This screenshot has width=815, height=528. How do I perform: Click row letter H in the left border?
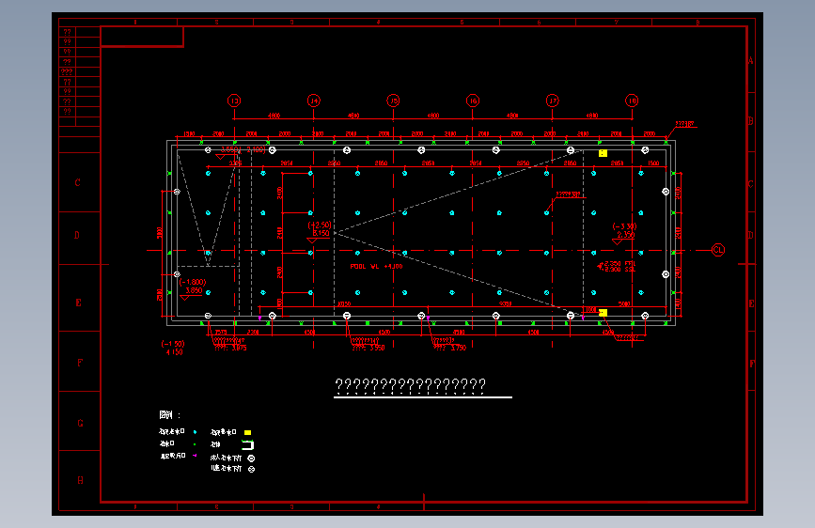coord(80,480)
